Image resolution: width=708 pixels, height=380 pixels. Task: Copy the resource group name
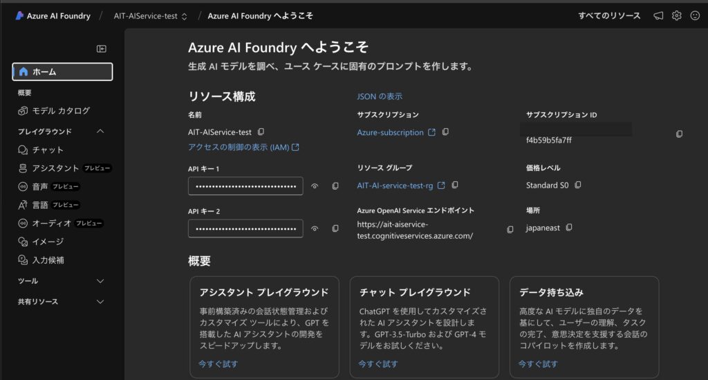(x=455, y=185)
